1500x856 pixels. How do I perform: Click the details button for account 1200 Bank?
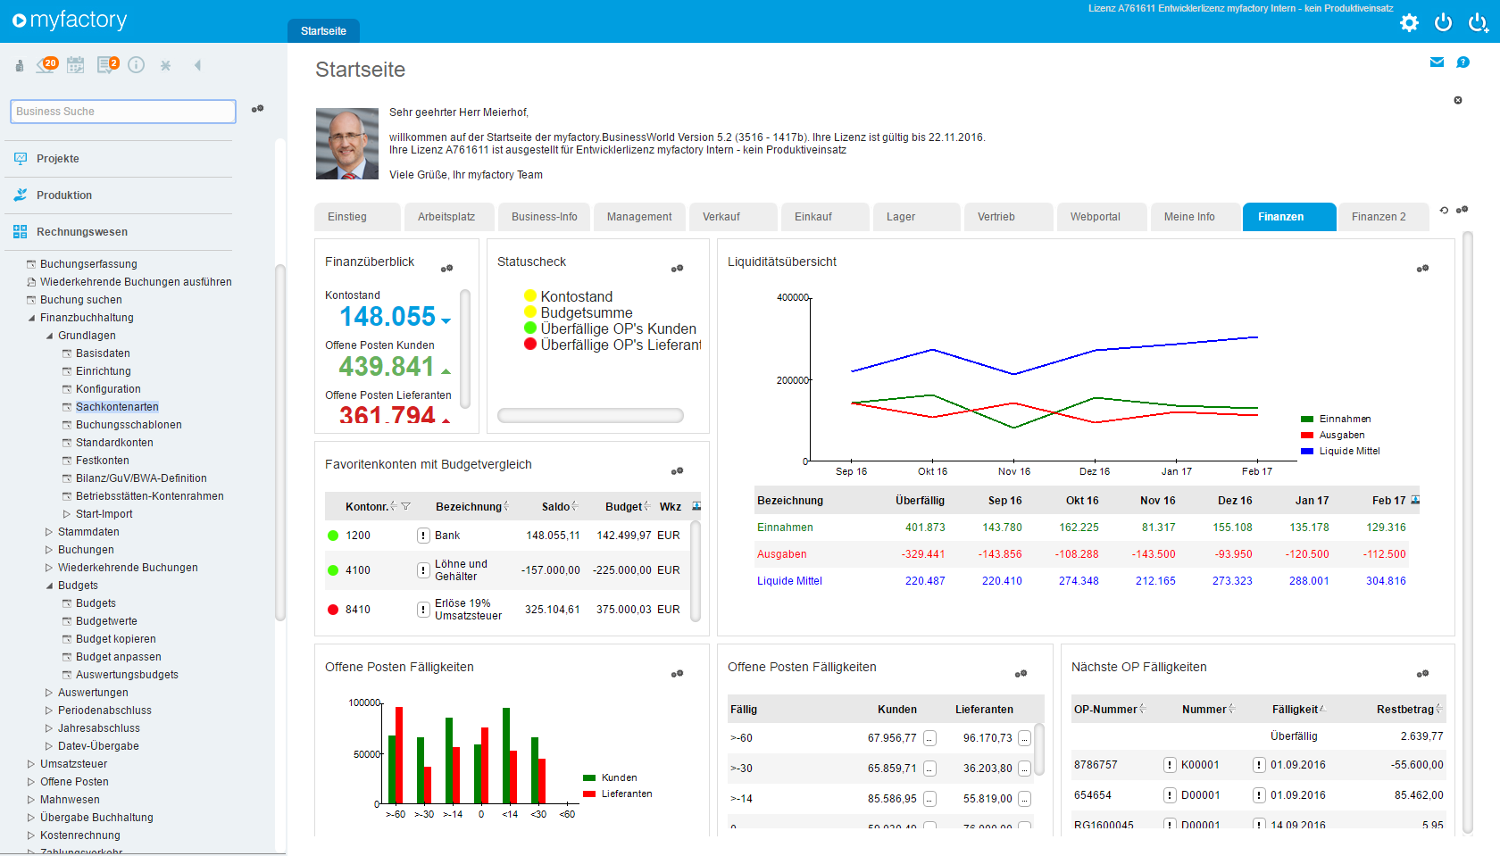(x=423, y=536)
